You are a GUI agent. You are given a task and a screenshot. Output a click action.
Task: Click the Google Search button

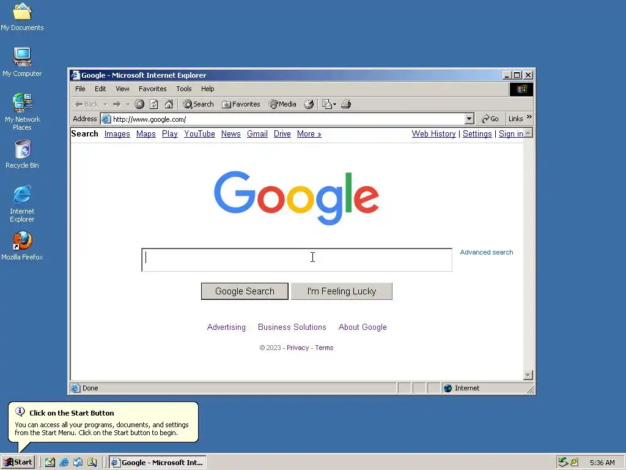click(x=245, y=291)
